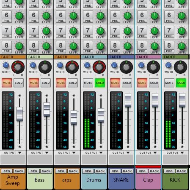Click the Width knob on SNARE channel
This screenshot has width=190, height=190.
coord(114,65)
